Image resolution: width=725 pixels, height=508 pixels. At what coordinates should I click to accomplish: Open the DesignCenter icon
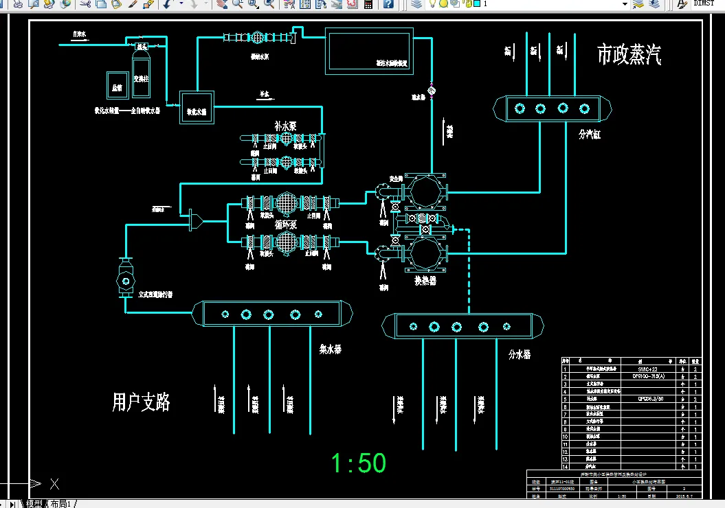[305, 4]
